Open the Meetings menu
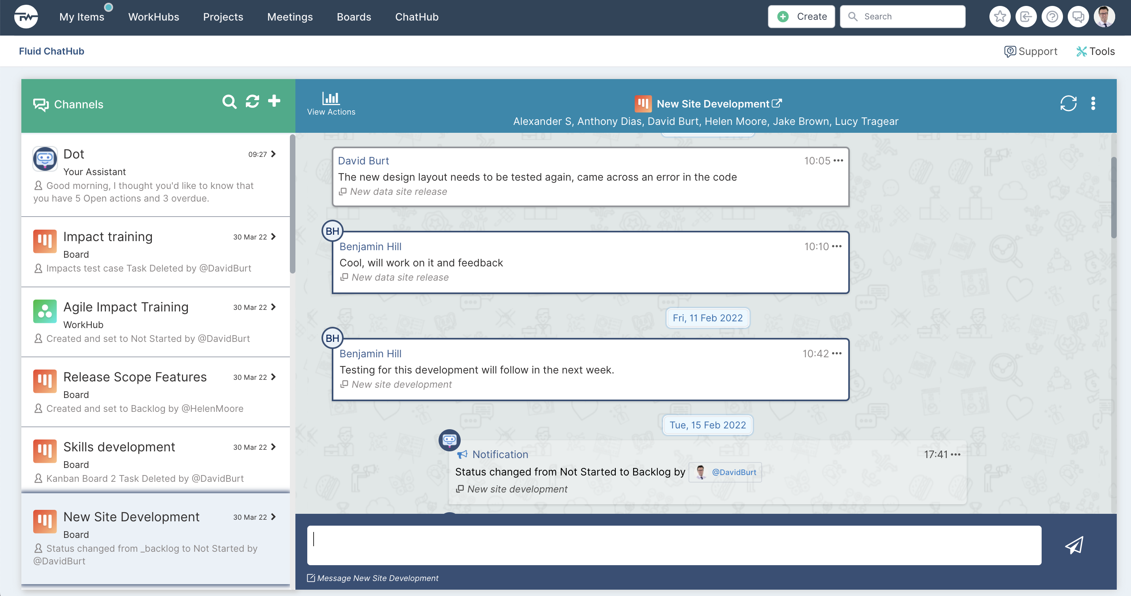 290,17
